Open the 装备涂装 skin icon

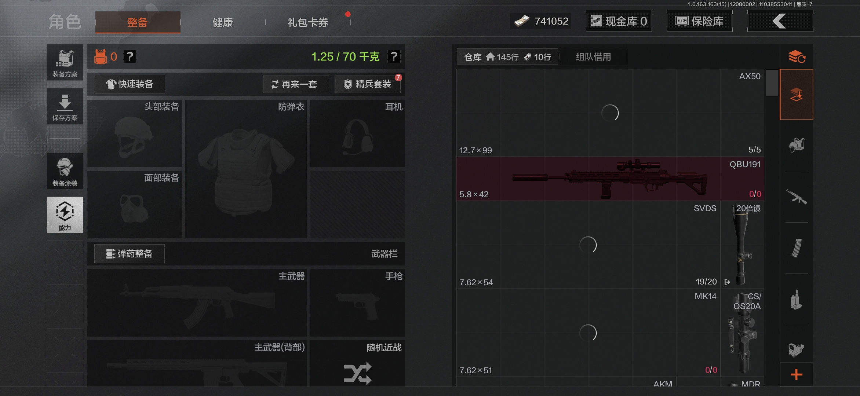click(65, 171)
